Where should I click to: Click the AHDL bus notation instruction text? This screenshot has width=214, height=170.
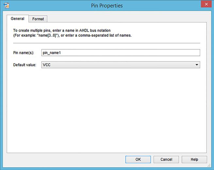[x=72, y=33]
